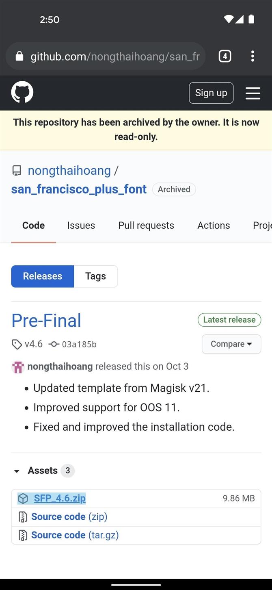Viewport: 272px width, 590px height.
Task: Open the GitHub logo home link
Action: [22, 92]
